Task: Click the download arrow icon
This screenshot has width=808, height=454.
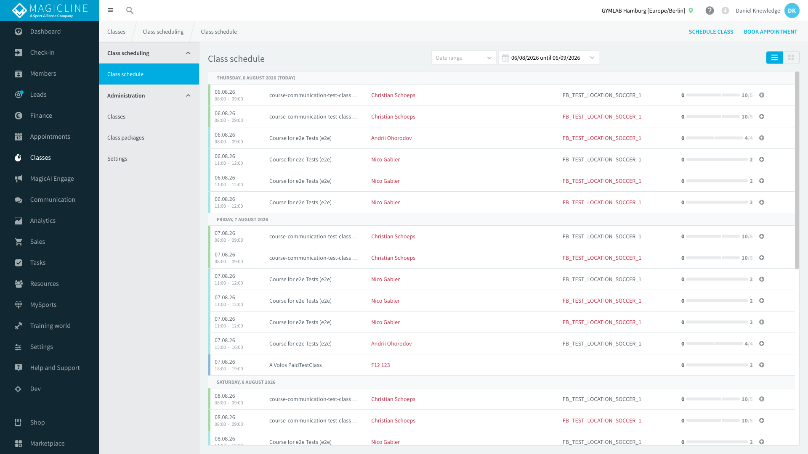Action: [725, 11]
